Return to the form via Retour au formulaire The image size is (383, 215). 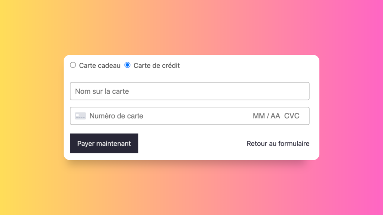pos(278,143)
